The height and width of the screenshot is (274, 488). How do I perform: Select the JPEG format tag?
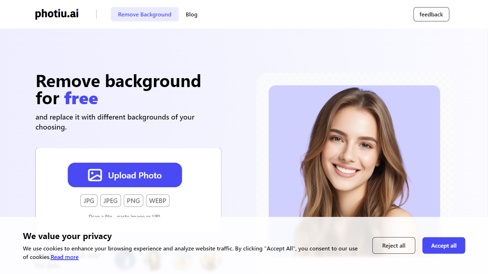110,201
